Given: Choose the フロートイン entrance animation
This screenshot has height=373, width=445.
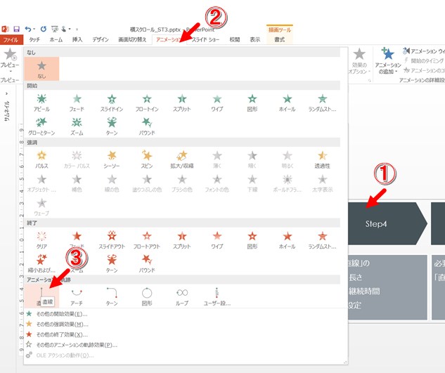Looking at the screenshot, I should coord(147,103).
